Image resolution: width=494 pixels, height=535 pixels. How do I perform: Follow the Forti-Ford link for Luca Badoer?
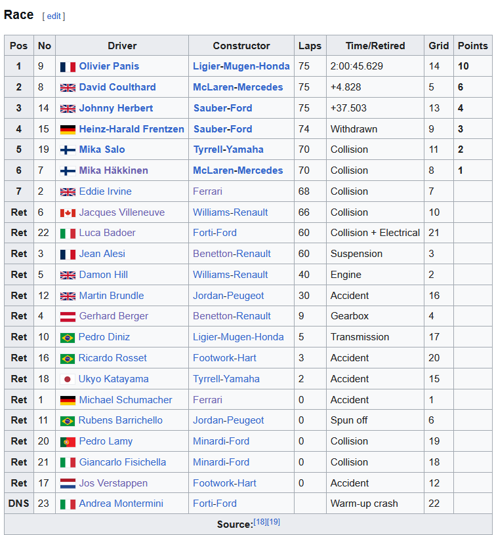pos(215,233)
